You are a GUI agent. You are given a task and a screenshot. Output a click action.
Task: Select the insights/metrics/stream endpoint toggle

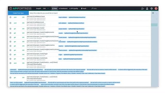coord(10,50)
